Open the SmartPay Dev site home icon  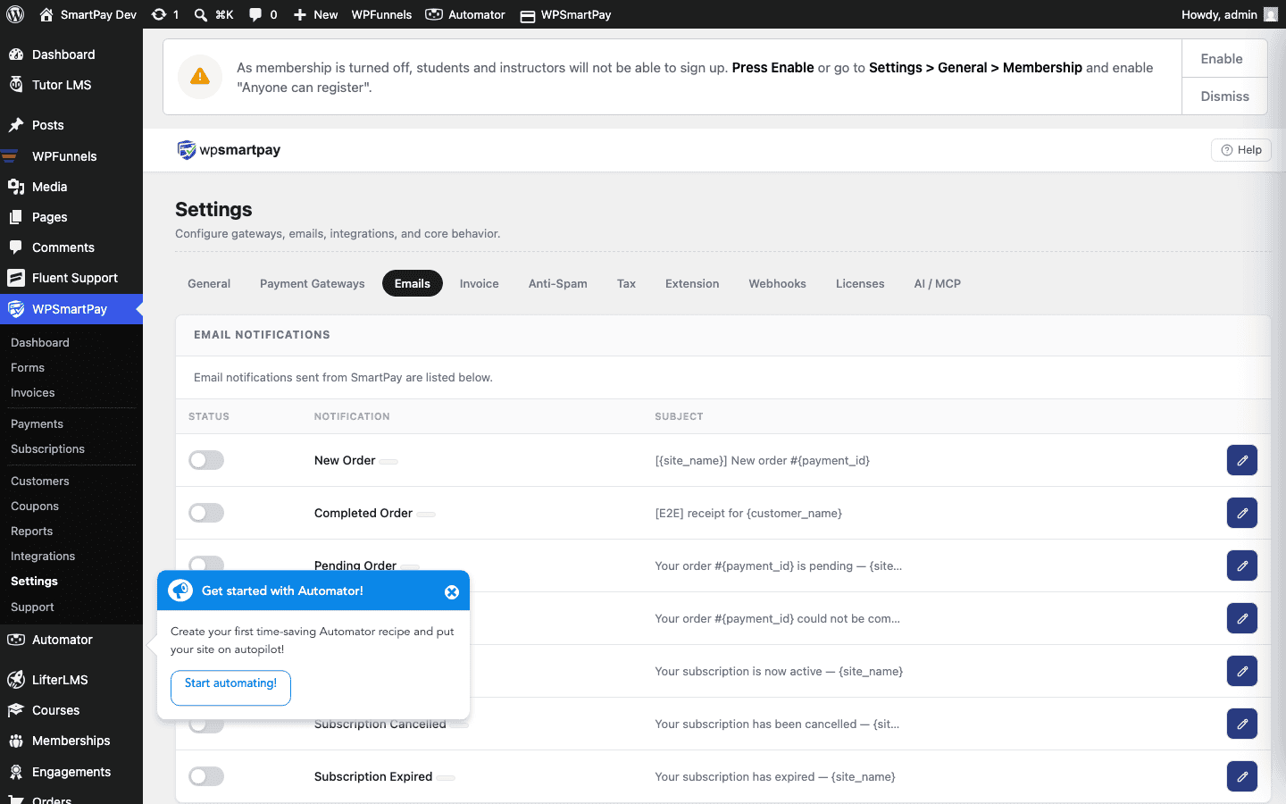point(46,14)
